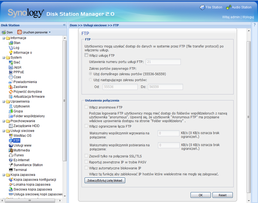
Task: Click the Czas clock icon
Action: pyautogui.click(x=11, y=77)
